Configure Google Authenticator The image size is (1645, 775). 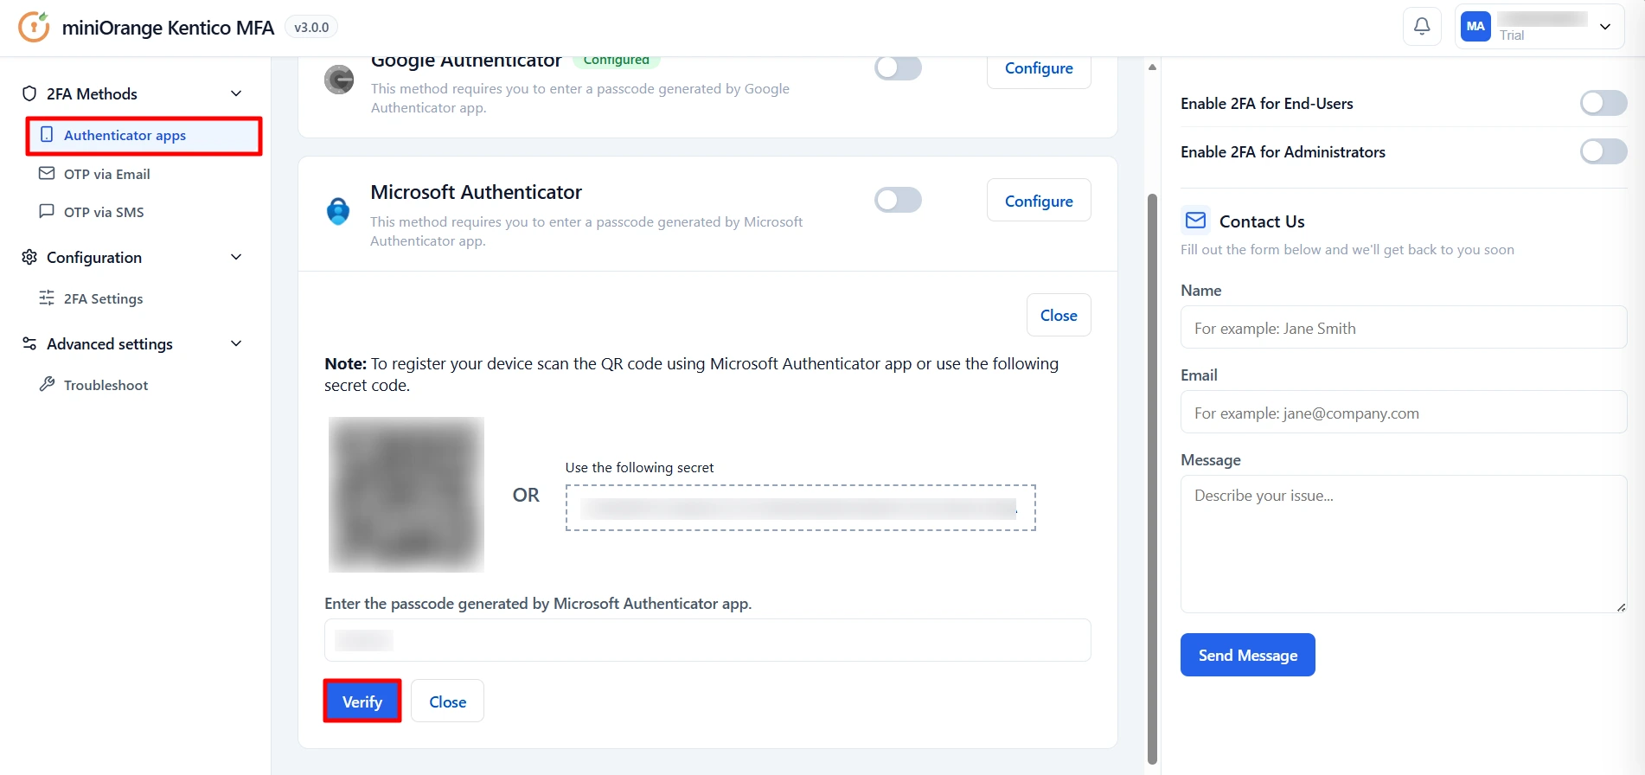point(1039,68)
